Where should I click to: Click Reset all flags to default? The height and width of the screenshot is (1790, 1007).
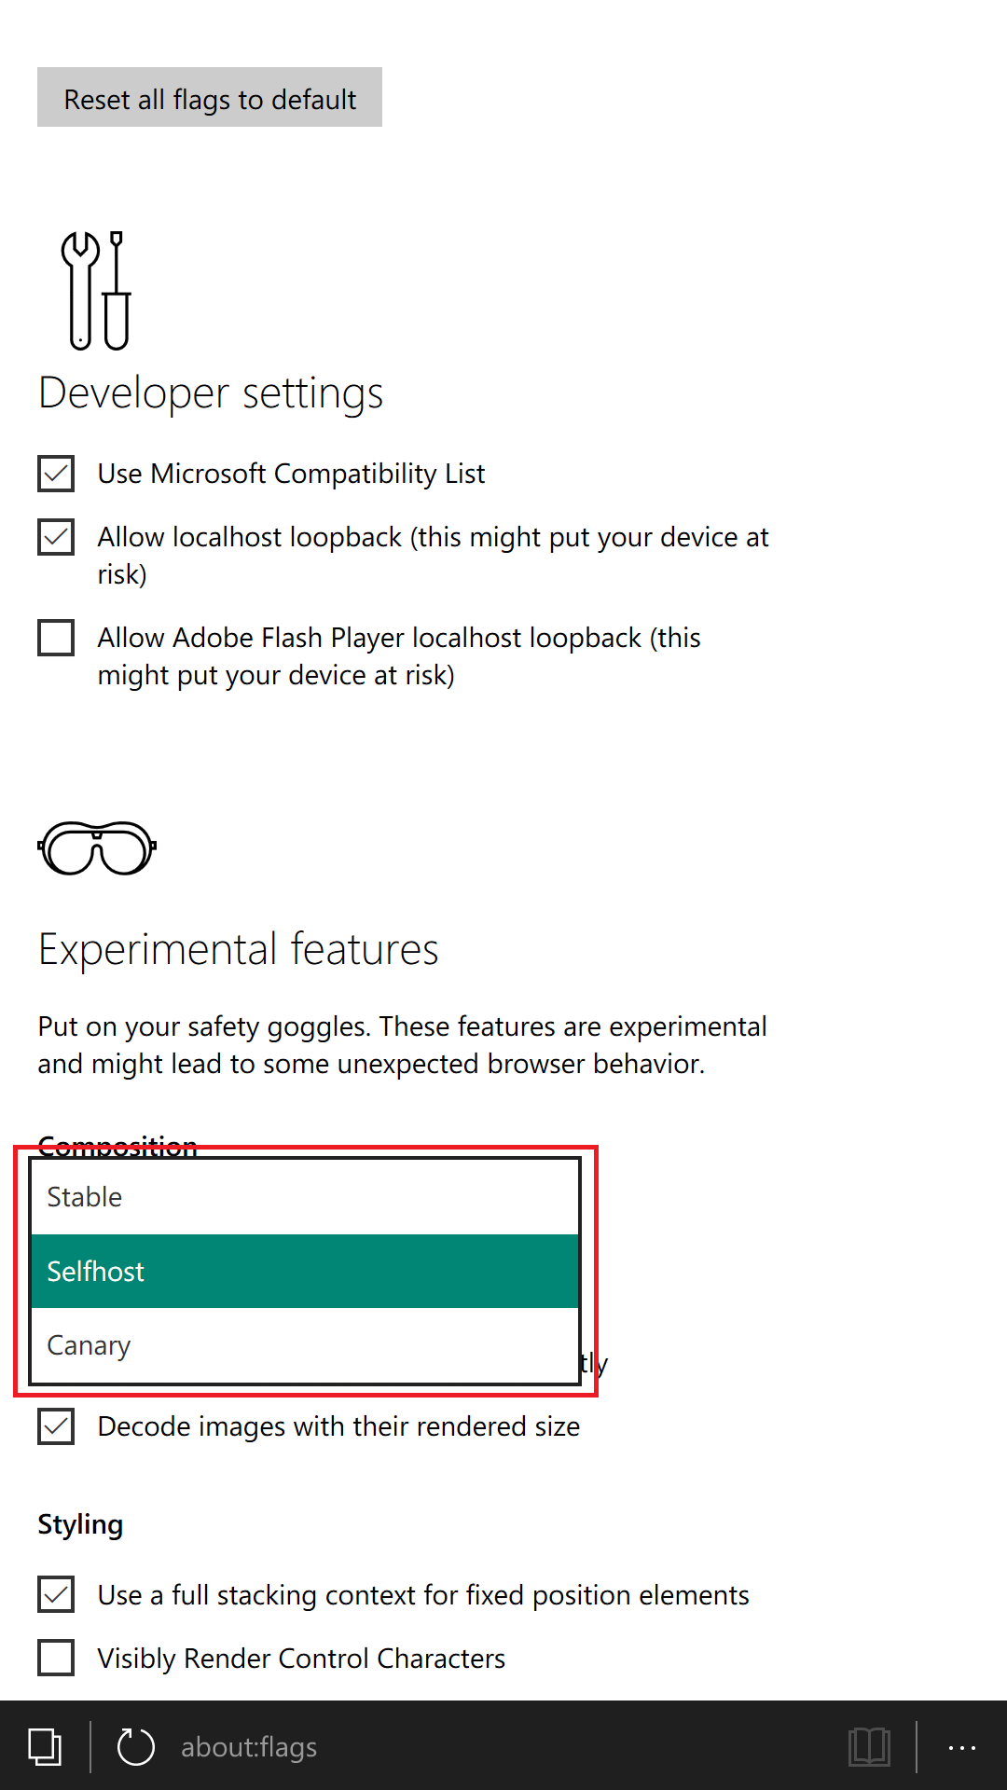[x=210, y=97]
